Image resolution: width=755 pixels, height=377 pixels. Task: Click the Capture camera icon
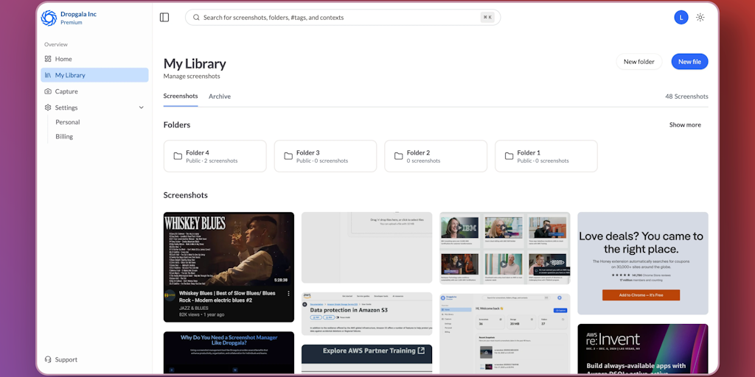pos(48,91)
